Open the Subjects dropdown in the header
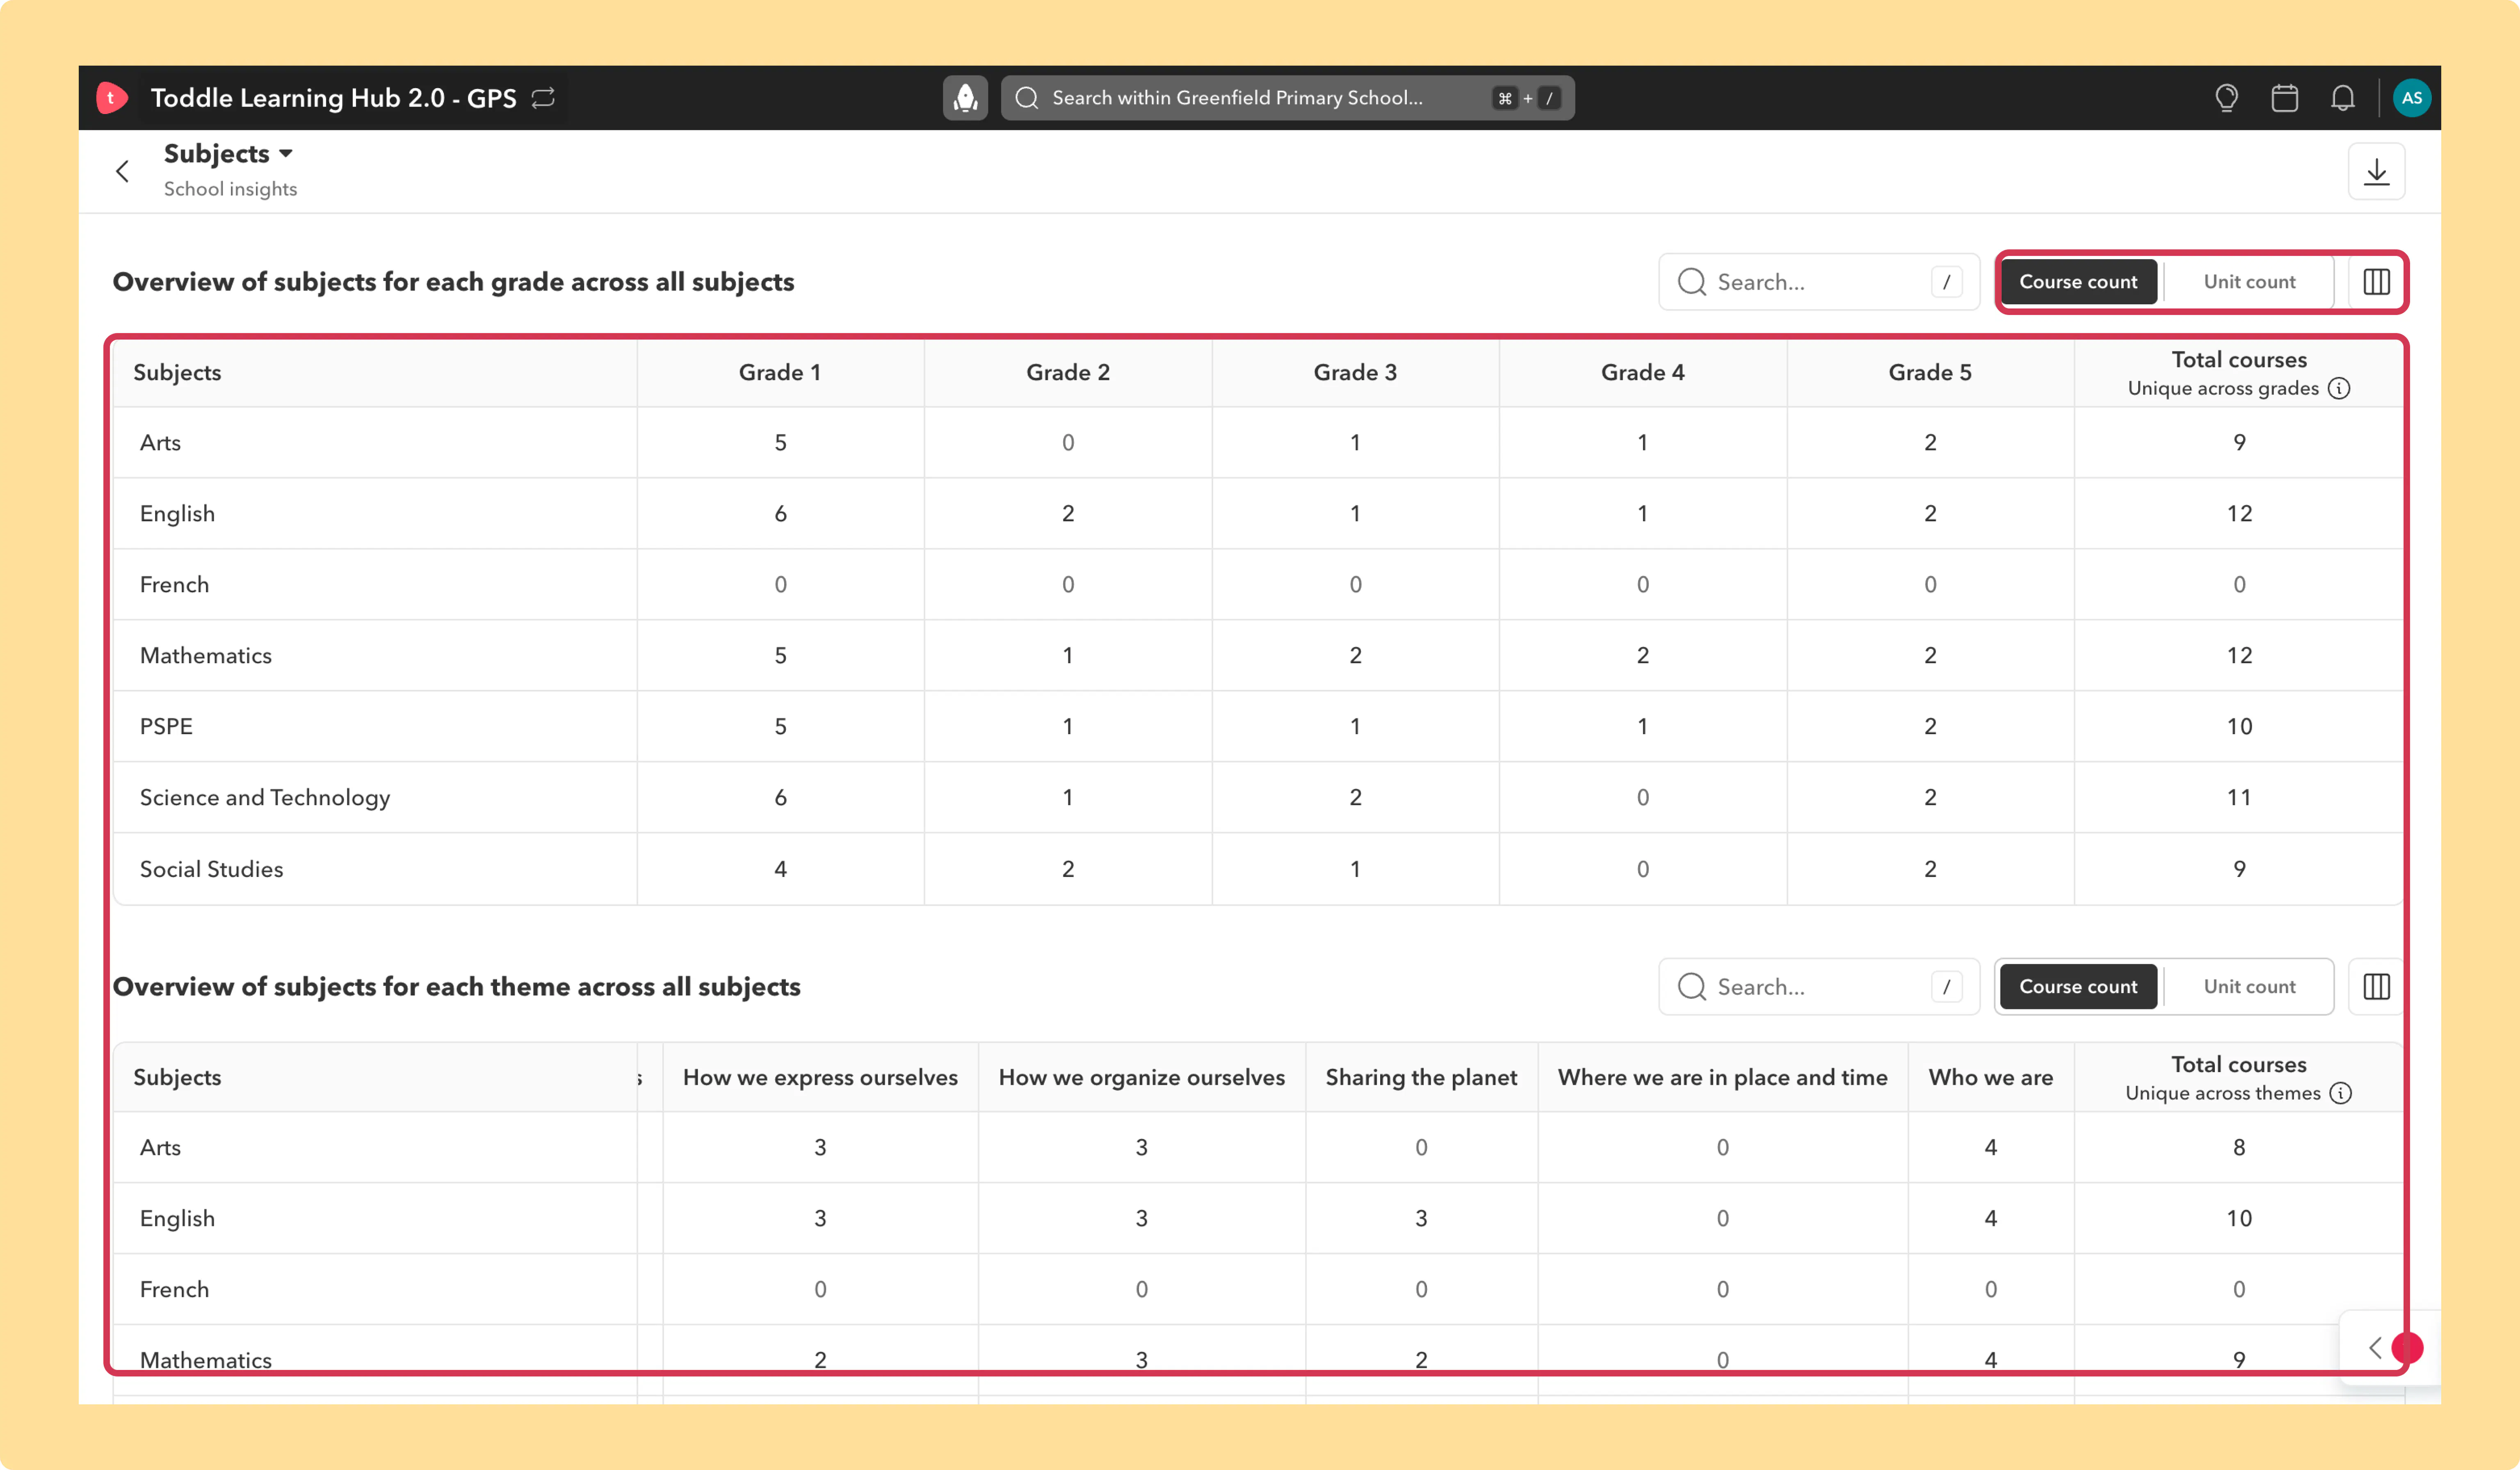This screenshot has height=1470, width=2520. 228,153
